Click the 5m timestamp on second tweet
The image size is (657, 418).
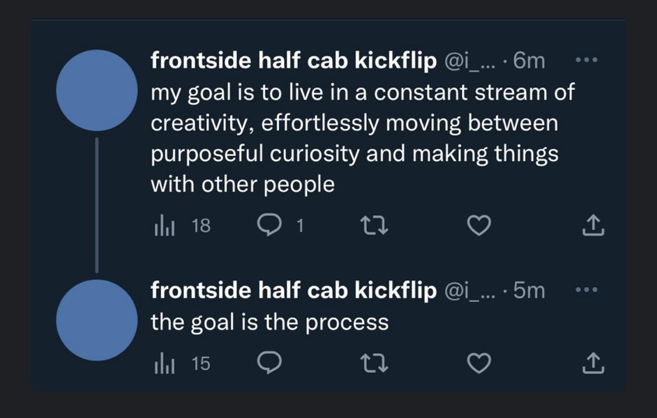pos(529,291)
